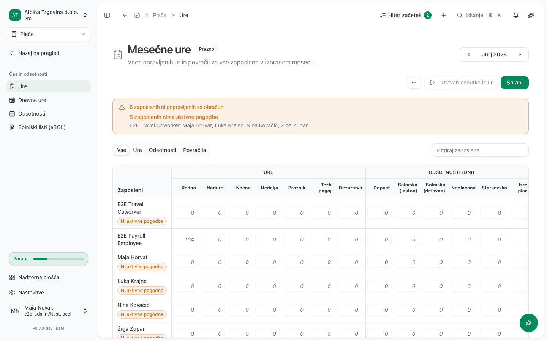This screenshot has height=341, width=547.
Task: Switch to the Povračila tab
Action: (x=194, y=150)
